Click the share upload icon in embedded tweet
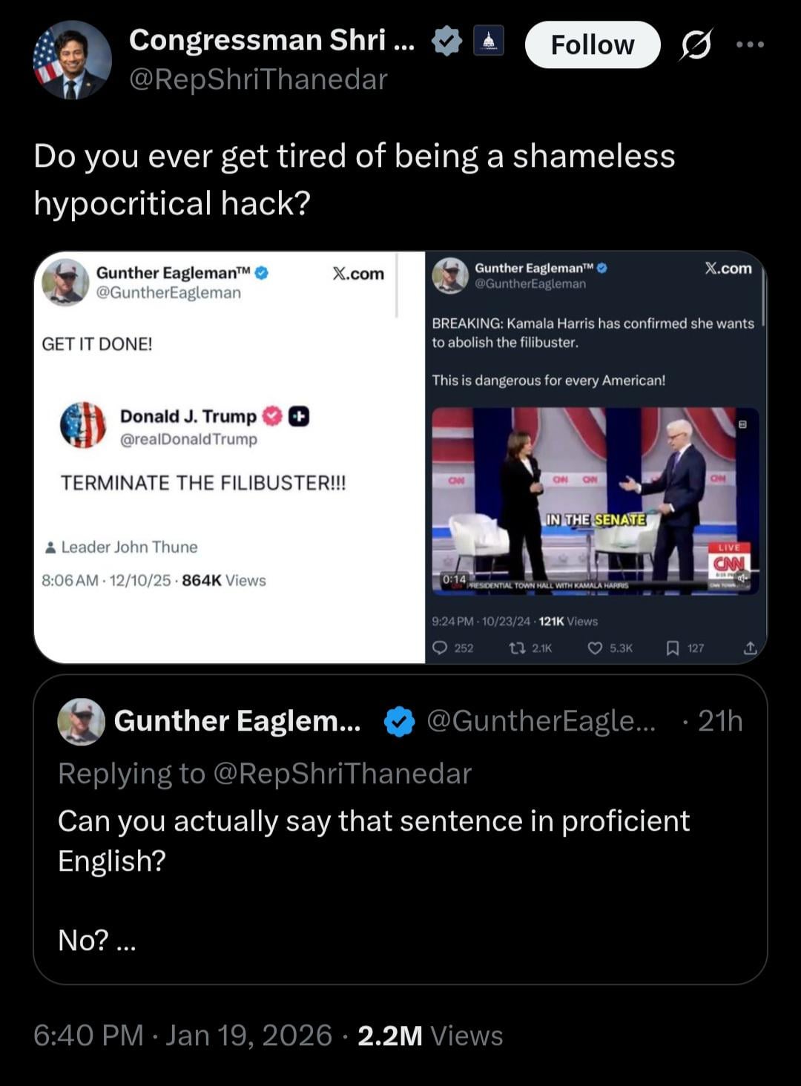 [750, 648]
